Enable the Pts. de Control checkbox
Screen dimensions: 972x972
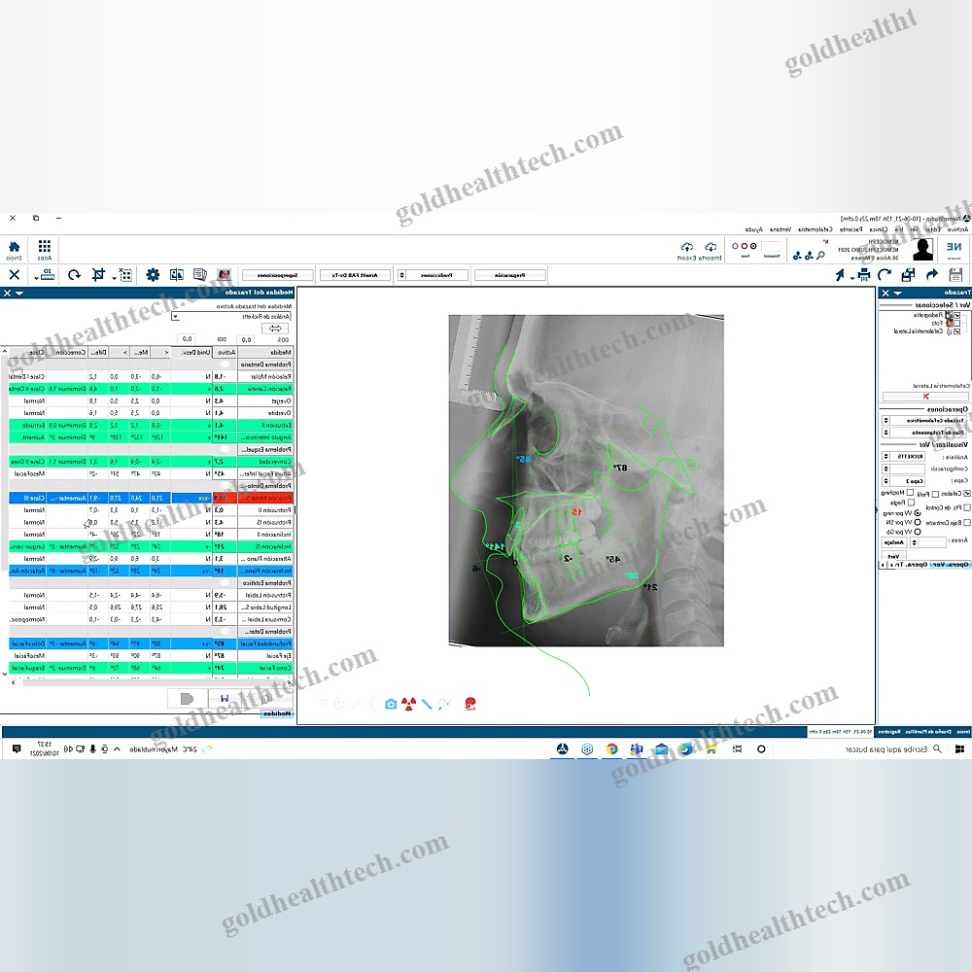966,507
